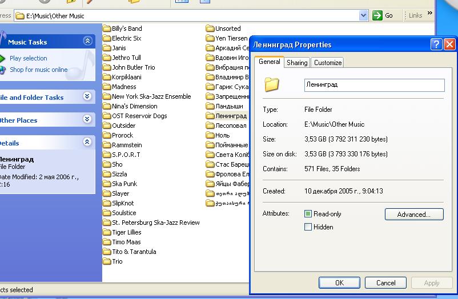Select the Korpiklaani folder icon

click(x=107, y=77)
